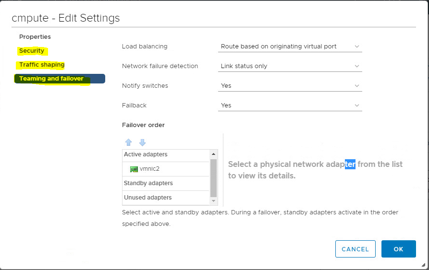Select the Unused adapters group row
The width and height of the screenshot is (429, 270).
click(148, 198)
